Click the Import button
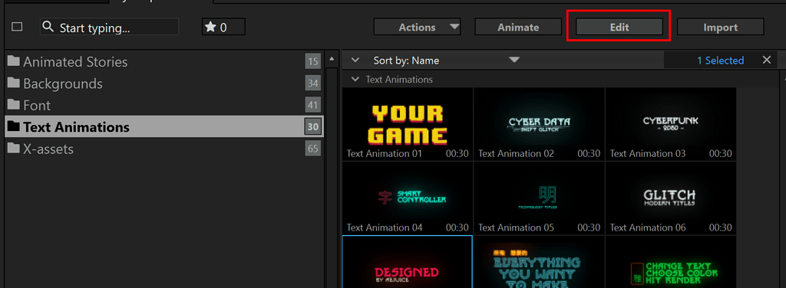Image resolution: width=786 pixels, height=288 pixels. pyautogui.click(x=720, y=27)
